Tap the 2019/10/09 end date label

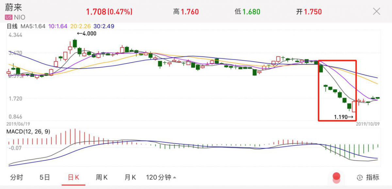367,124
